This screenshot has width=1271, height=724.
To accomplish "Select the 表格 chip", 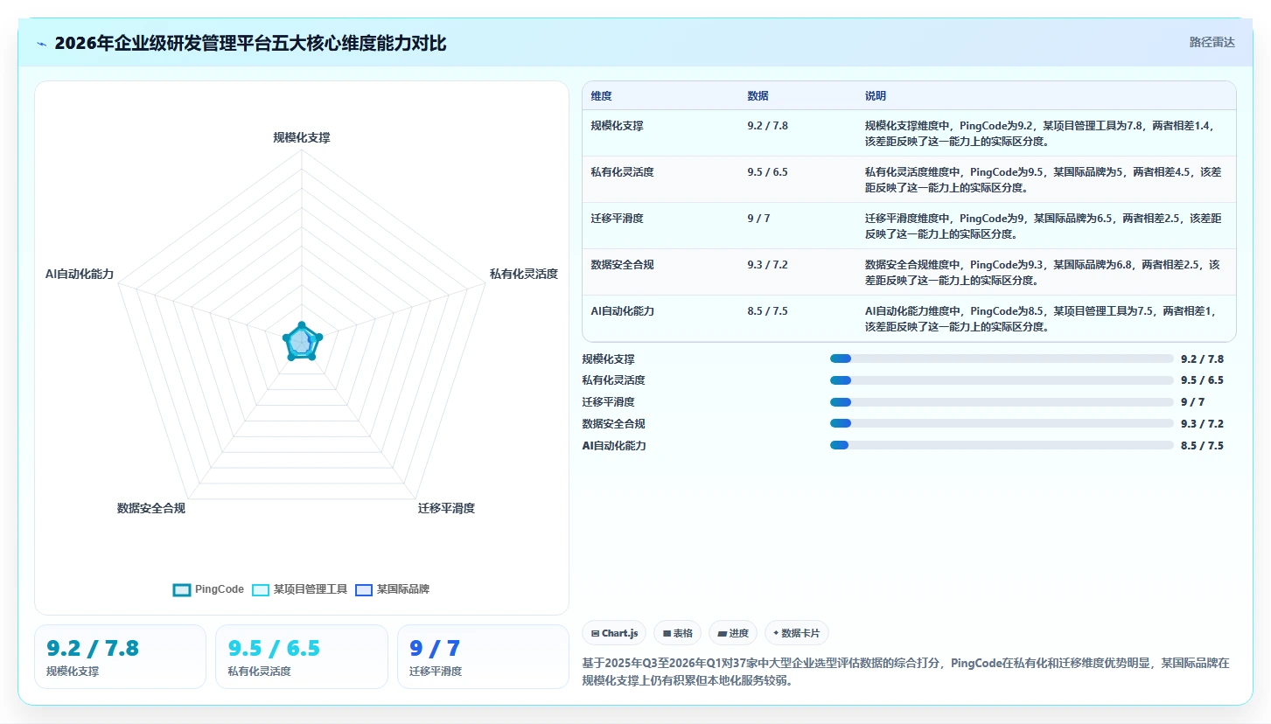I will 678,633.
